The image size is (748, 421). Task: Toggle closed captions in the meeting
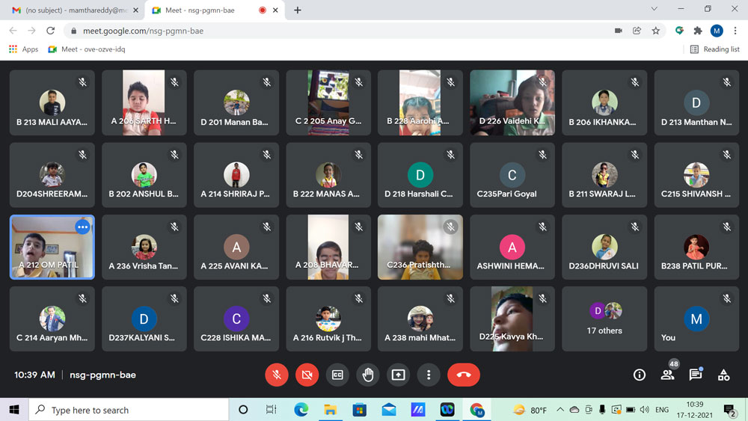coord(337,375)
